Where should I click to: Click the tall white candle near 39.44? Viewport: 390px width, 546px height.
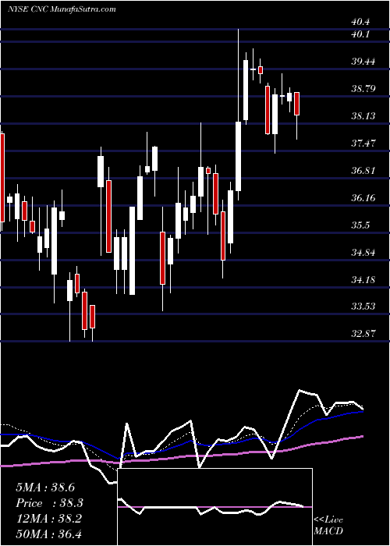246,90
